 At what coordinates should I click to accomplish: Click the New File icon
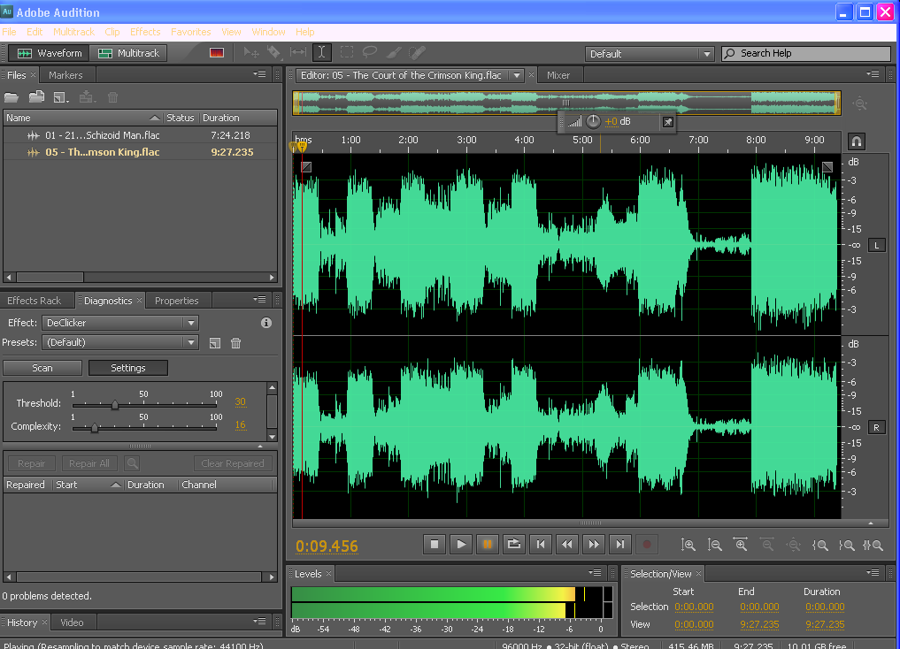click(x=60, y=97)
